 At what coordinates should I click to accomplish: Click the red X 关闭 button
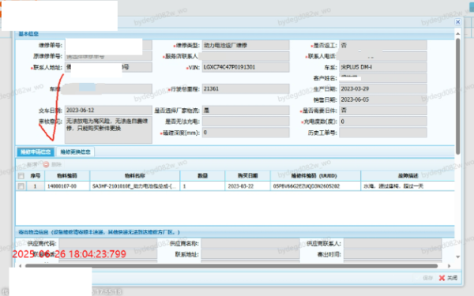point(448,278)
